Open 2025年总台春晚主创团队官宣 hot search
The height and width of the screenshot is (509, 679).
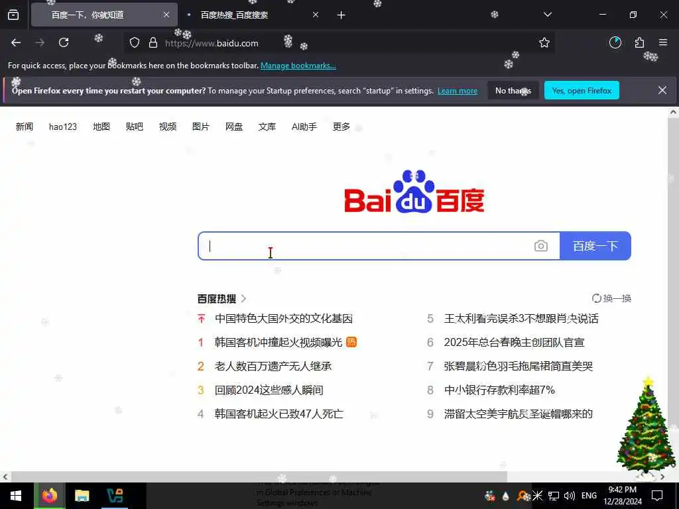515,343
